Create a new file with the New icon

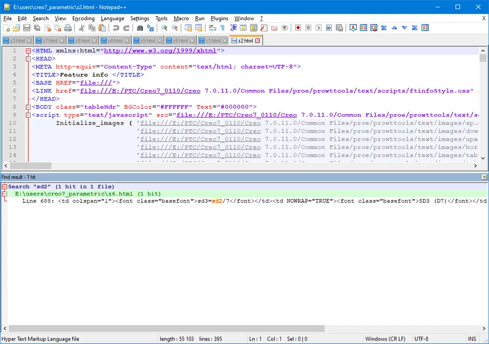[6, 28]
